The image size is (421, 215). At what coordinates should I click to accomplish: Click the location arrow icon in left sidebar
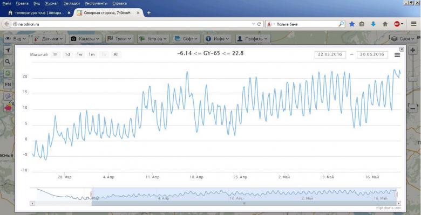click(x=8, y=51)
